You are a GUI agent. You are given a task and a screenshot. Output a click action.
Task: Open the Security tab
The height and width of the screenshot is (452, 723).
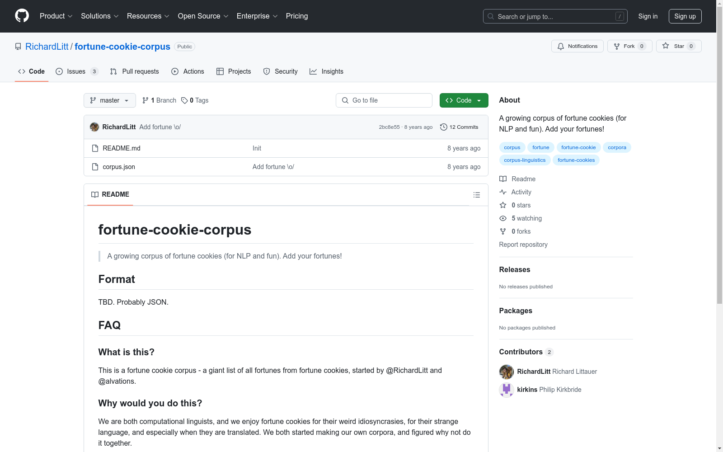click(x=280, y=71)
